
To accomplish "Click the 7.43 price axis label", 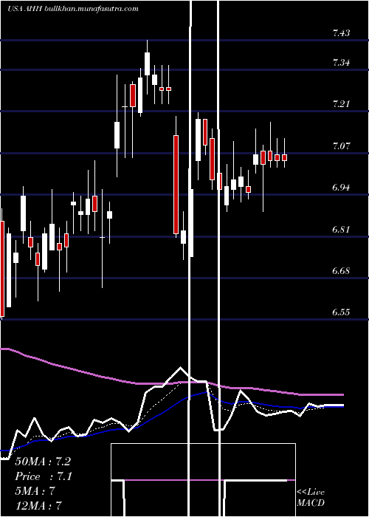I will (341, 33).
